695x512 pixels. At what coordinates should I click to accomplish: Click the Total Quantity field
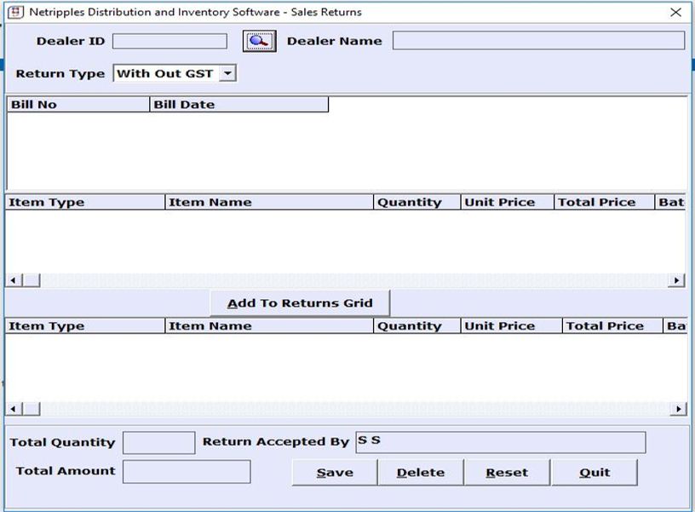tap(158, 443)
